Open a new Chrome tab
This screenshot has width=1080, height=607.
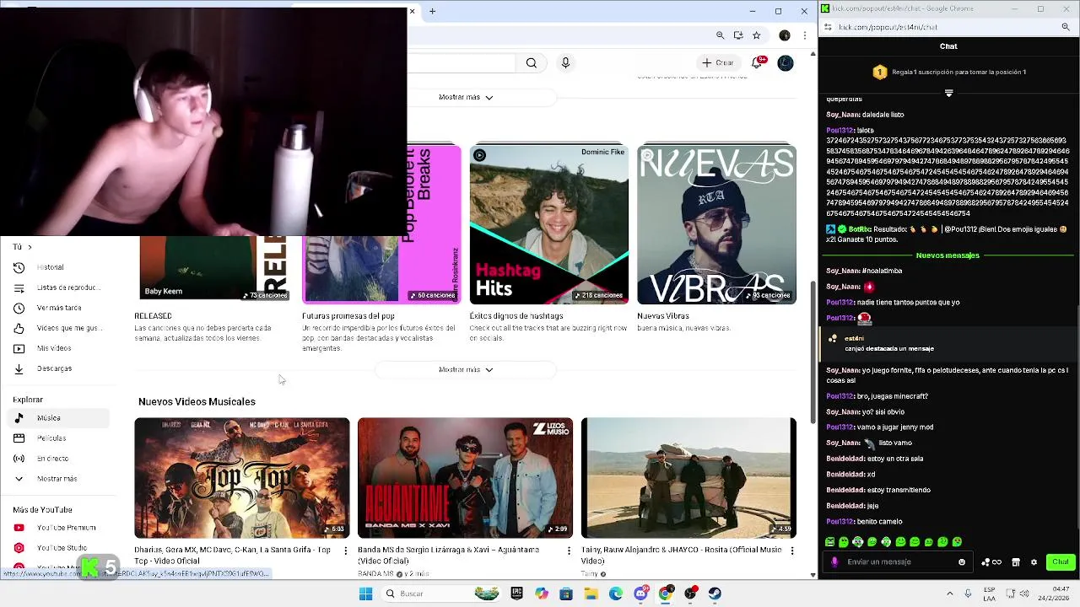tap(432, 11)
